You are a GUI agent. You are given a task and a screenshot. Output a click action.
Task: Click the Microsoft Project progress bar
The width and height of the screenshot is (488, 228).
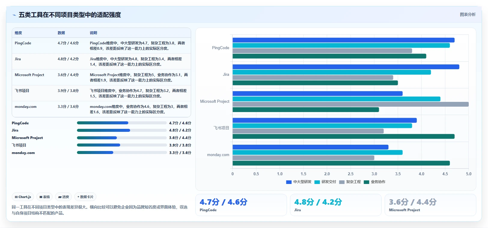[122, 138]
